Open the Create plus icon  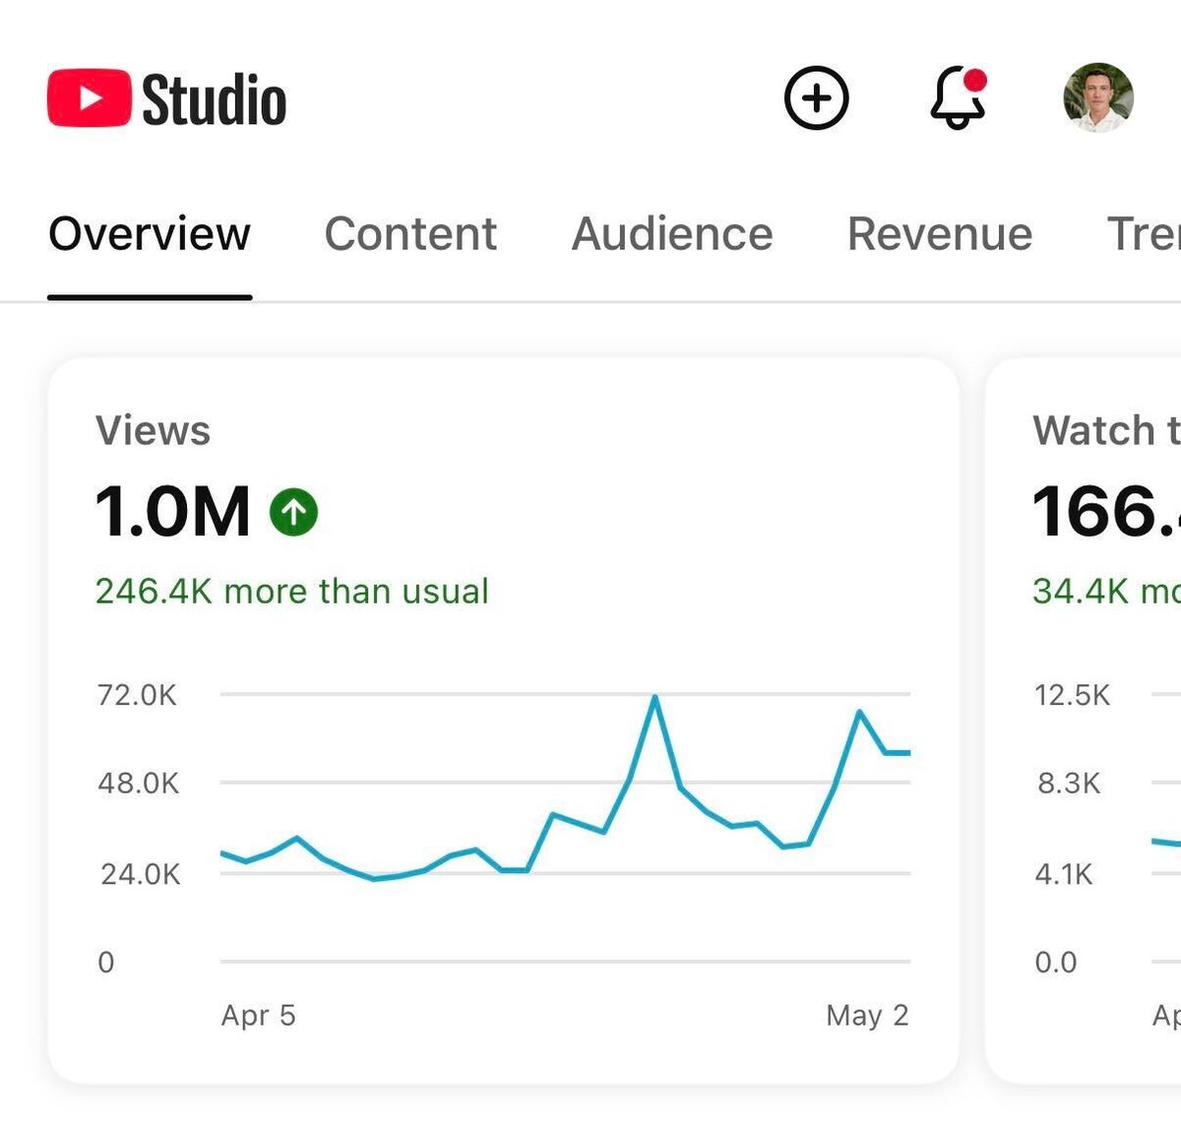(816, 98)
